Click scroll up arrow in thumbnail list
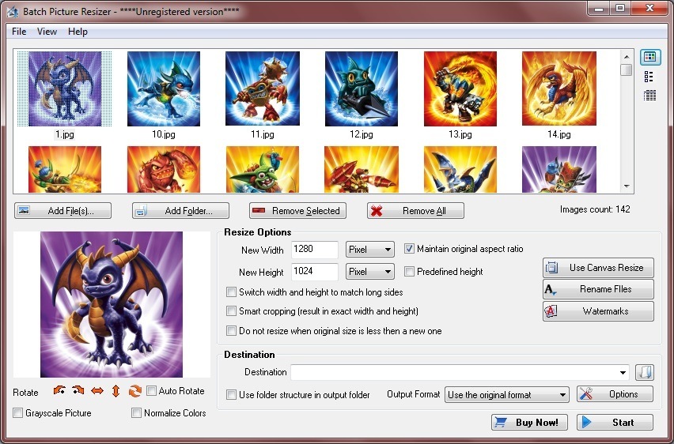This screenshot has height=444, width=674. tap(627, 57)
